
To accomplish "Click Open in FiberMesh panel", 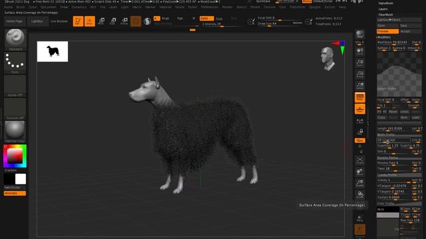I will (387, 25).
